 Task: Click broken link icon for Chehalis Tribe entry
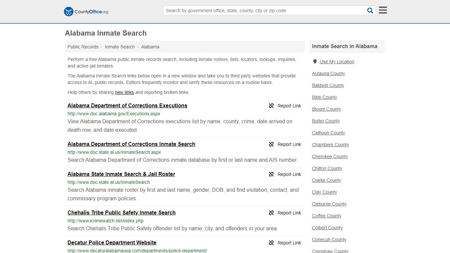click(271, 213)
